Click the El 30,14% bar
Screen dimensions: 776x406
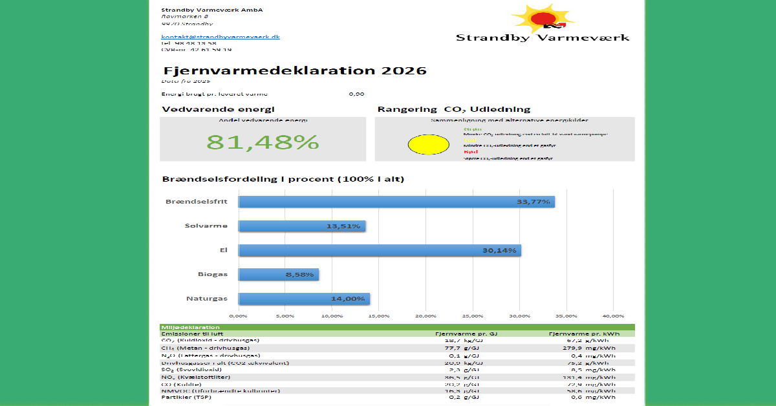[x=380, y=250]
